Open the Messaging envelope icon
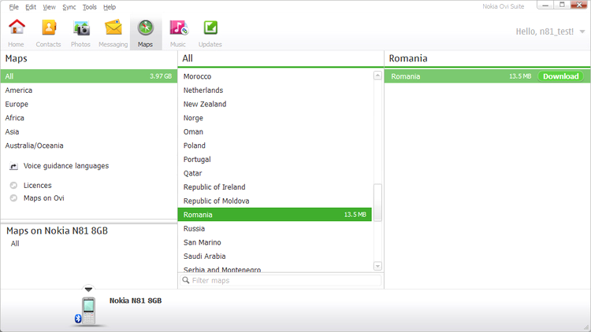 (x=113, y=28)
